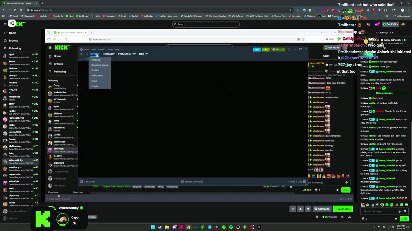The image size is (412, 231).
Task: Choose Featured in Steam store dropdown
Action: tap(96, 60)
